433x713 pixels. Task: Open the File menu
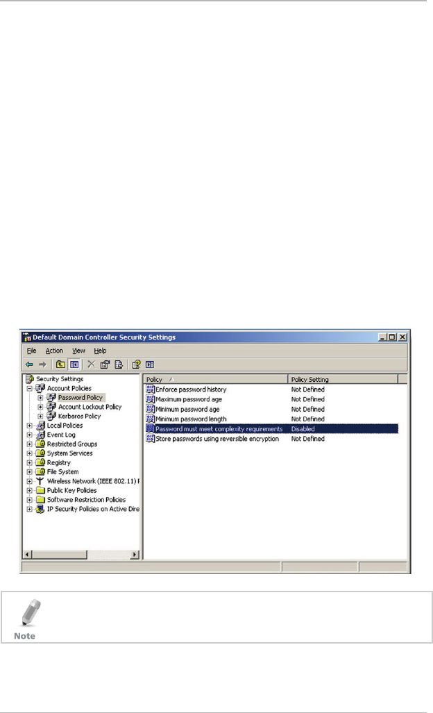[x=31, y=351]
